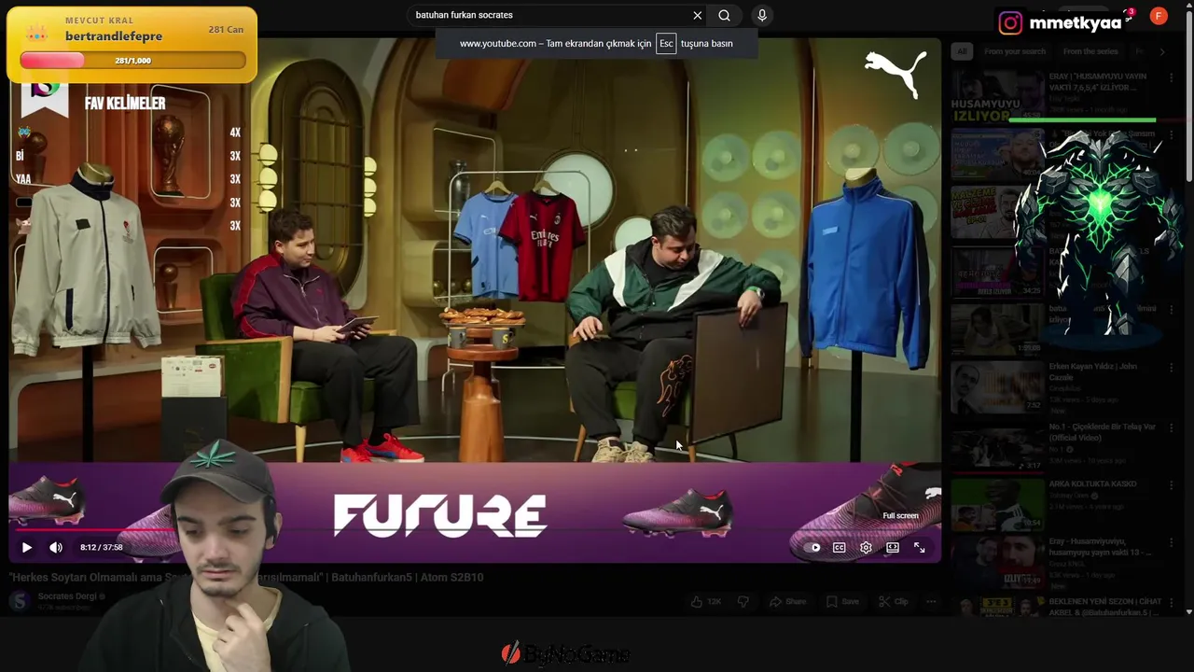Click the video title mentioning 'Atom S2B10'
The height and width of the screenshot is (672, 1194).
pyautogui.click(x=246, y=578)
